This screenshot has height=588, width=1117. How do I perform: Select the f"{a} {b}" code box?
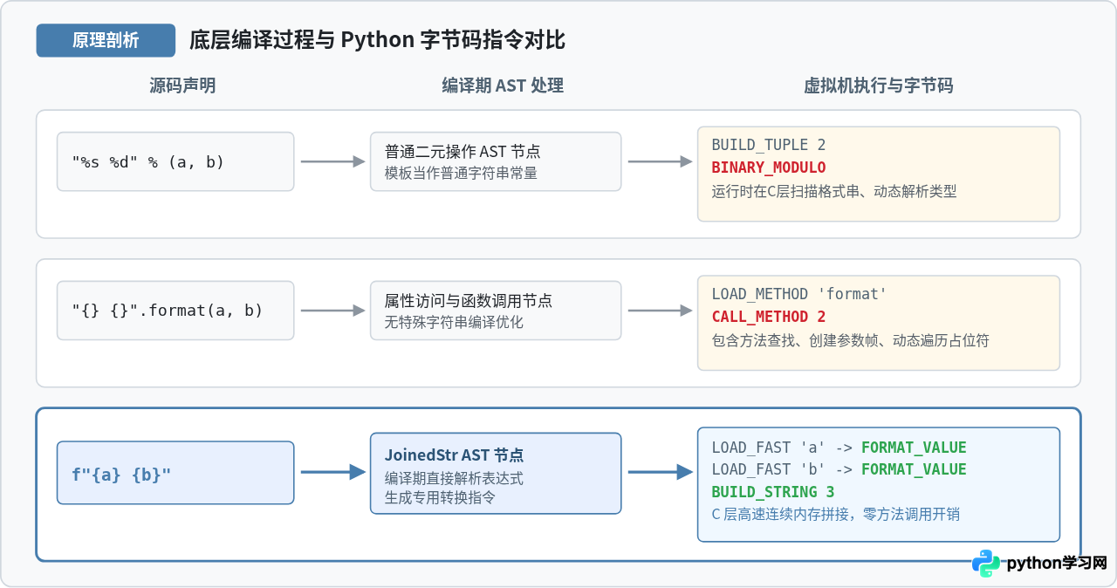(x=175, y=472)
